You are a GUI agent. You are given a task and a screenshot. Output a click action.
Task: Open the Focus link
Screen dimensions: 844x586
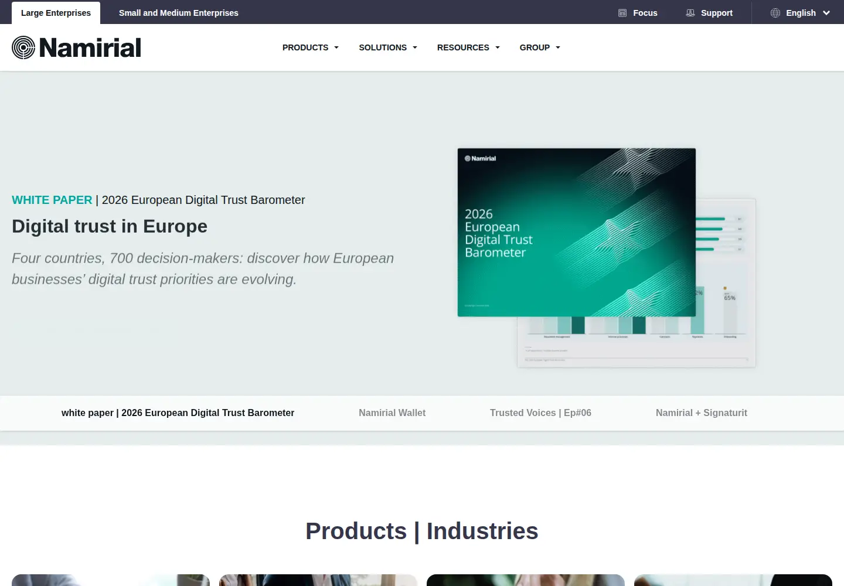pyautogui.click(x=645, y=13)
